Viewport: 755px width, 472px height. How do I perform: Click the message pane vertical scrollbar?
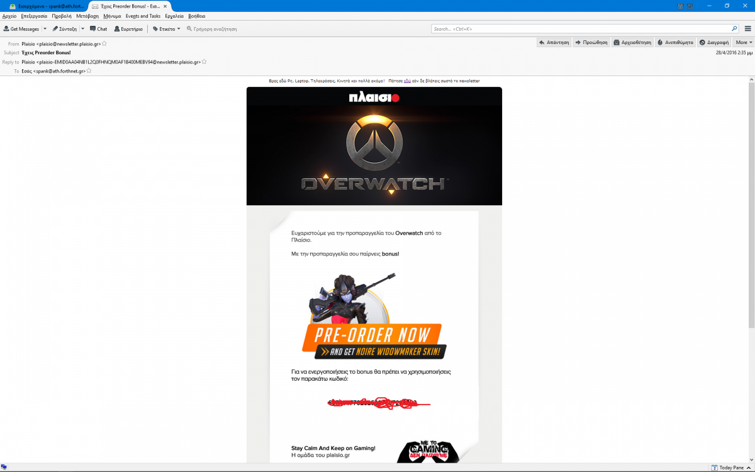[751, 205]
